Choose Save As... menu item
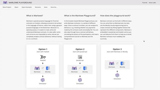 54,7
